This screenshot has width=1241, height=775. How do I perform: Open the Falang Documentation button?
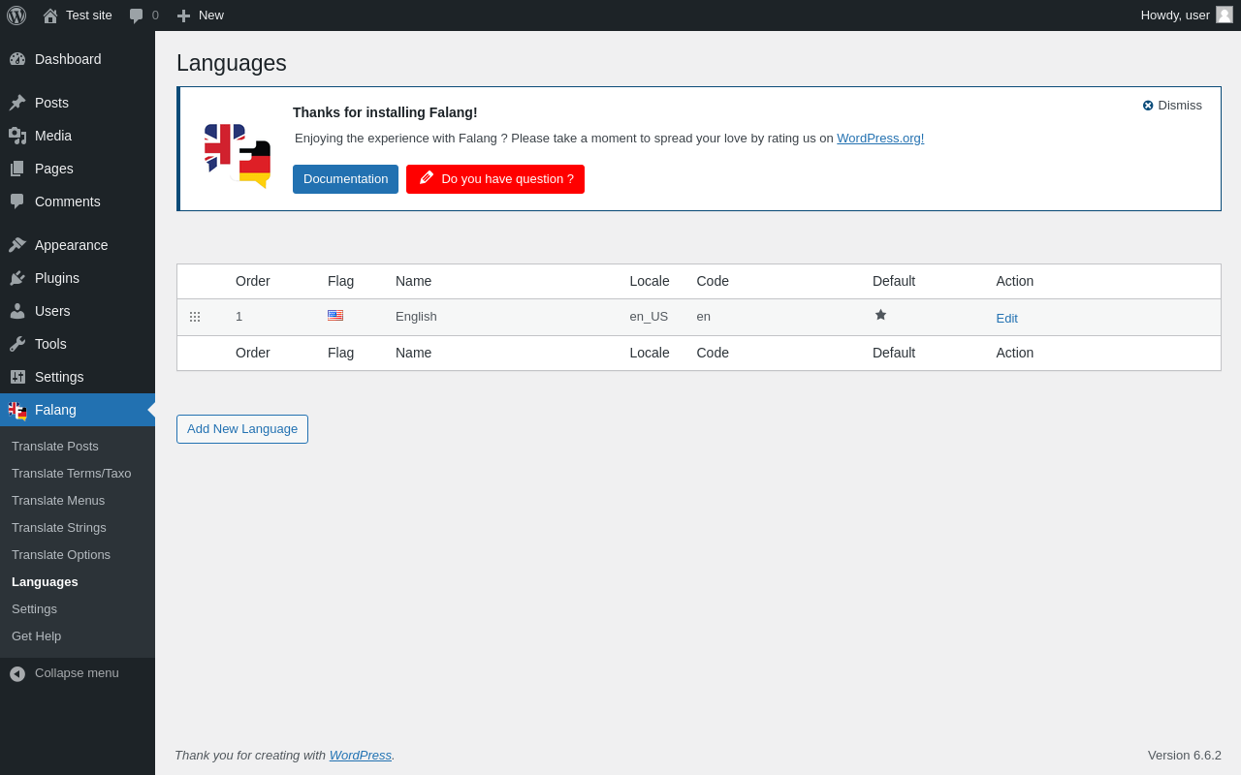point(345,179)
